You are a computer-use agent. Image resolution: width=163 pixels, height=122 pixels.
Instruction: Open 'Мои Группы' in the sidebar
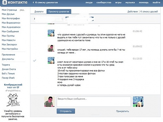(8, 36)
